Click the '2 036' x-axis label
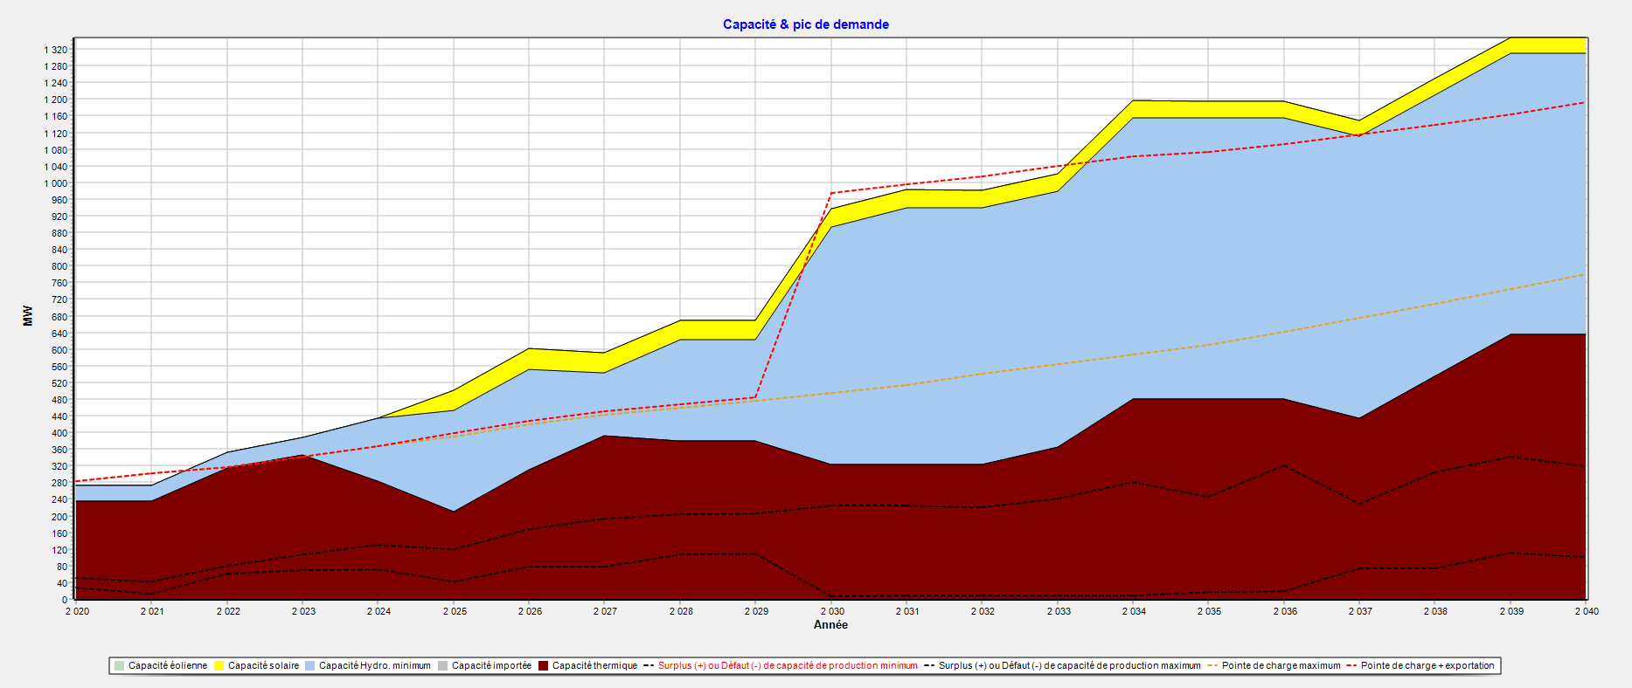The image size is (1632, 688). click(x=1285, y=611)
